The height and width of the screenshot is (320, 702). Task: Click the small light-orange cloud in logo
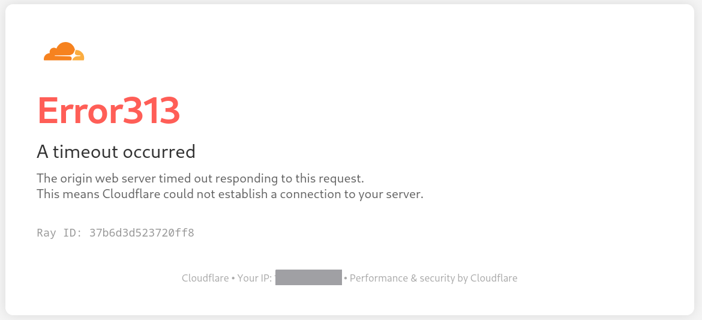coord(79,56)
